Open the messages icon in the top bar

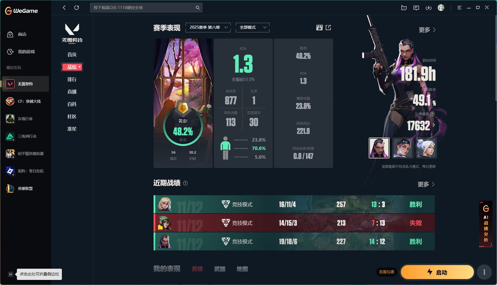(416, 8)
